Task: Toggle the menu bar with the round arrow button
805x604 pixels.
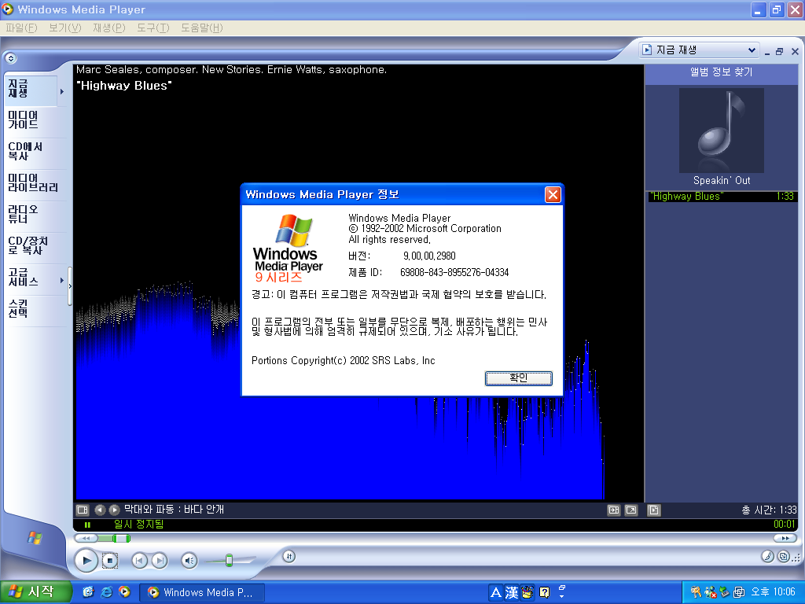Action: [11, 58]
